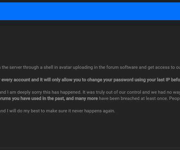The width and height of the screenshot is (180, 150).
Task: Click the blue announcement banner
Action: click(90, 11)
